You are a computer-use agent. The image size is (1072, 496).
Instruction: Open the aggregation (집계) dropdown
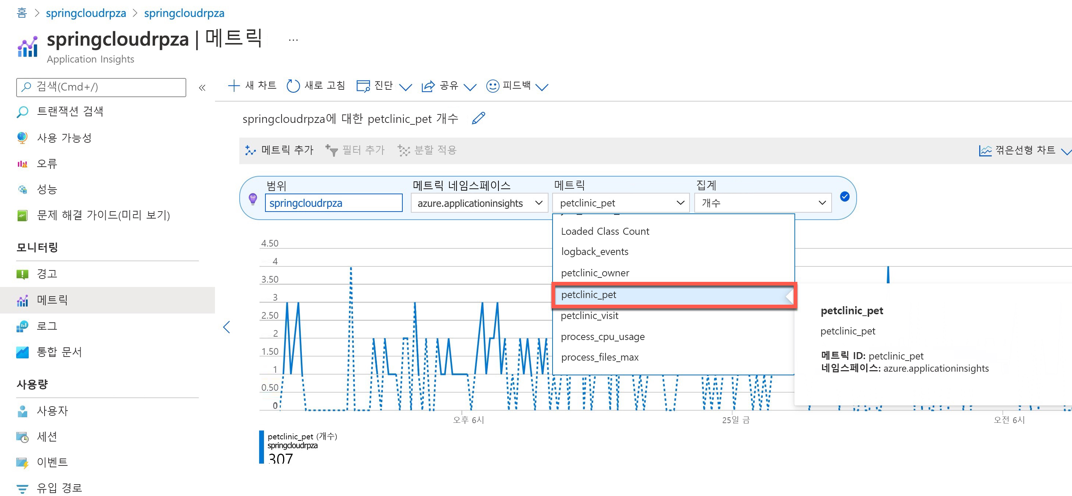762,203
